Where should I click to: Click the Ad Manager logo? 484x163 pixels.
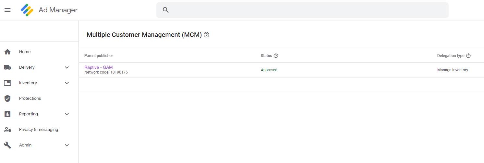tap(27, 10)
